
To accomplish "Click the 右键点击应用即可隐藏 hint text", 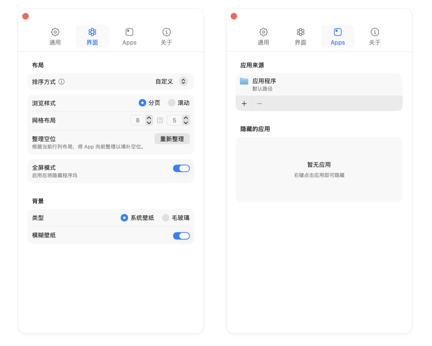I will coord(319,175).
